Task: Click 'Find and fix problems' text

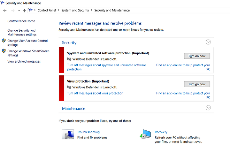Action: click(x=92, y=137)
